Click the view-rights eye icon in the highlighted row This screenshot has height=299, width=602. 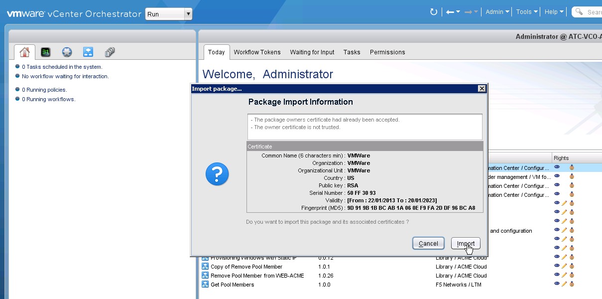557,167
